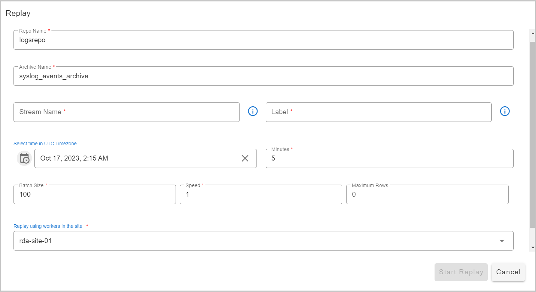This screenshot has width=536, height=292.
Task: Click the clock symbol on the calendar icon
Action: pyautogui.click(x=26, y=160)
